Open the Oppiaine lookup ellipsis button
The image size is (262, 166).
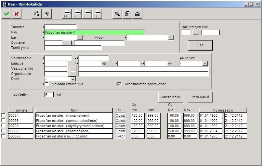68,43
